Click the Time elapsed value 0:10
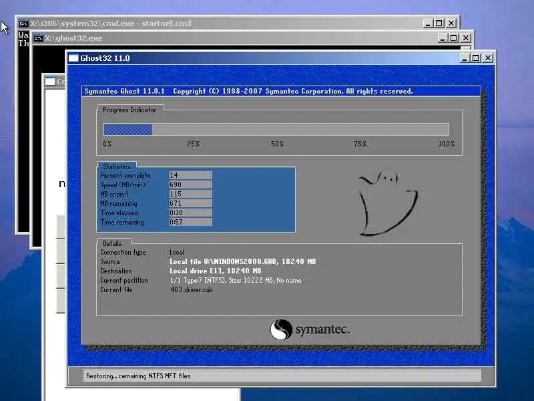Image resolution: width=534 pixels, height=401 pixels. pos(190,213)
